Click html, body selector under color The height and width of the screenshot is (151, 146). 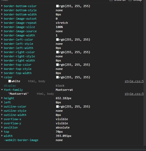point(37,81)
